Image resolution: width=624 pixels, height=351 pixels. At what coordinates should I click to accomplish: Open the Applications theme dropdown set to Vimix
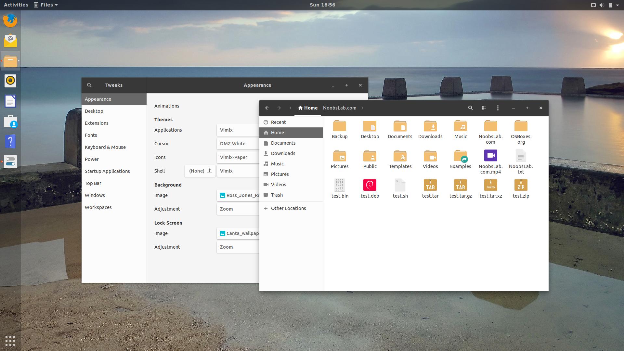[238, 130]
